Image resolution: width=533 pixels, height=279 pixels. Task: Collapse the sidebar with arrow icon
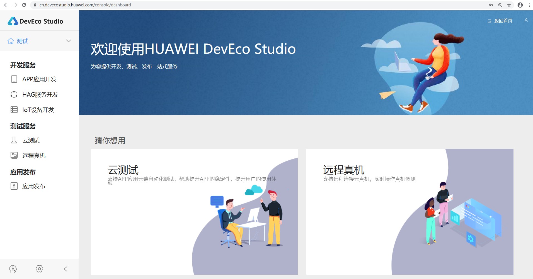66,269
